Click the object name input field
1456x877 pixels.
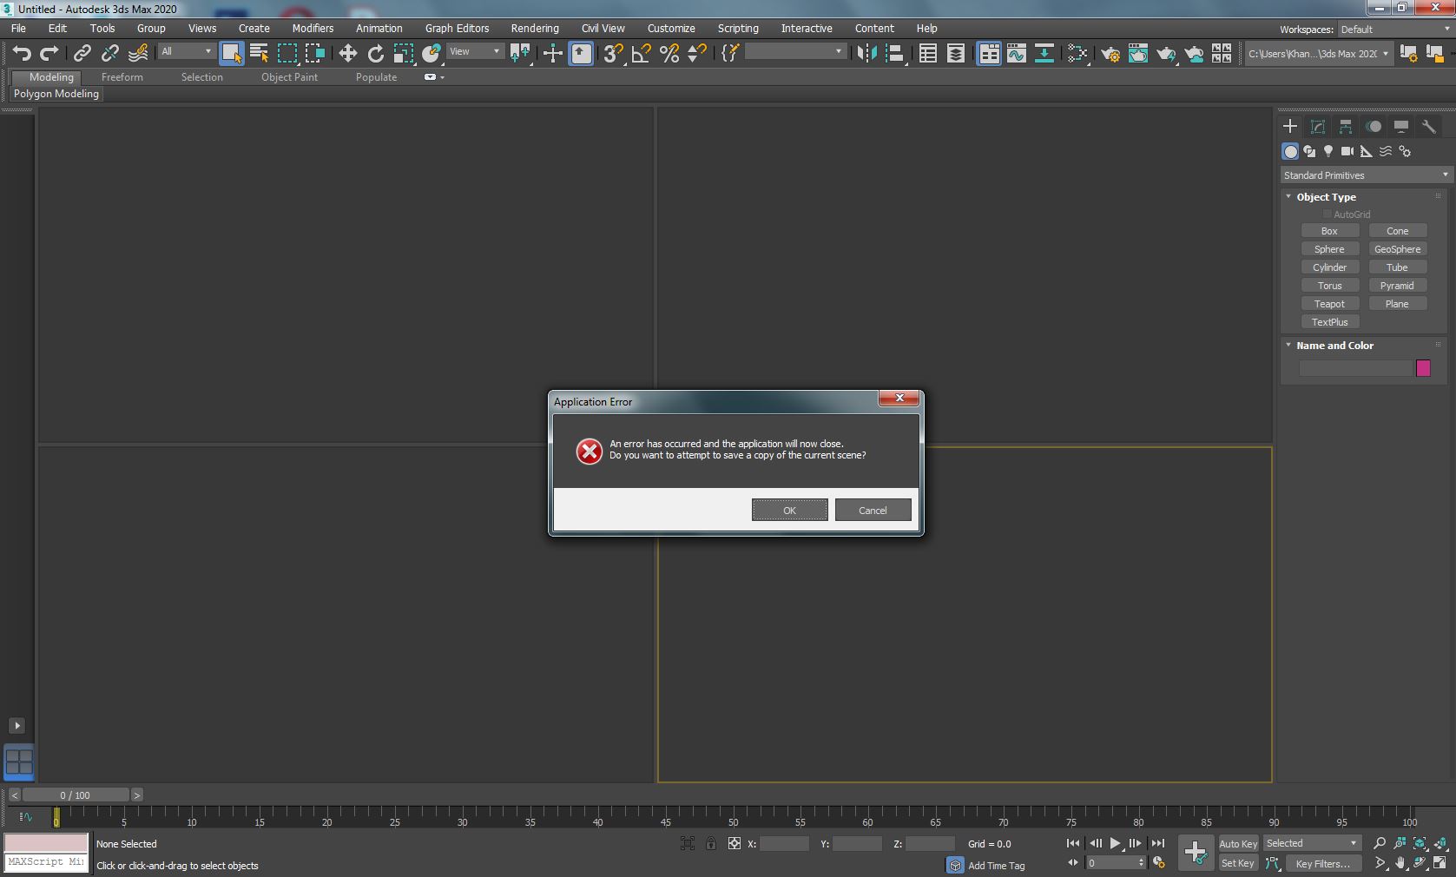pyautogui.click(x=1355, y=368)
